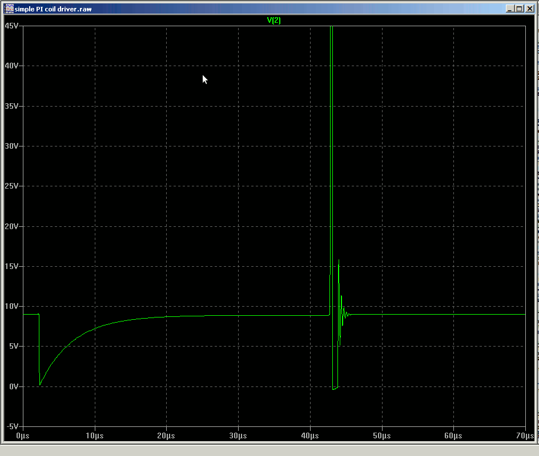Click the 5V vertical axis label
The width and height of the screenshot is (539, 456).
click(14, 346)
